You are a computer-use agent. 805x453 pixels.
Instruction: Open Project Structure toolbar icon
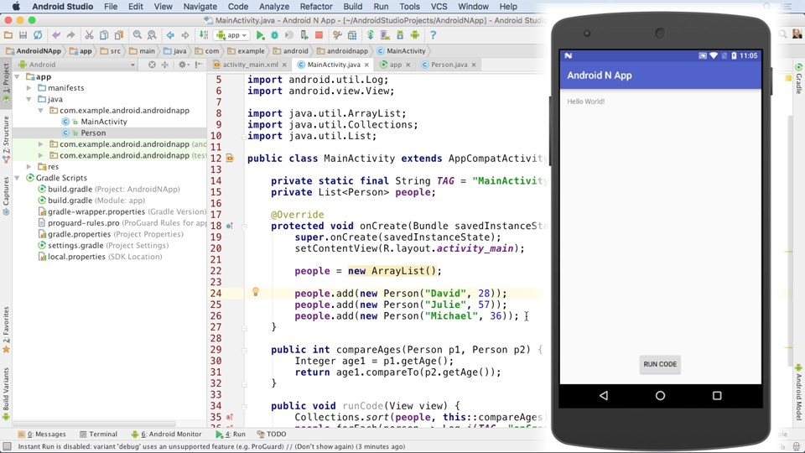pos(352,35)
